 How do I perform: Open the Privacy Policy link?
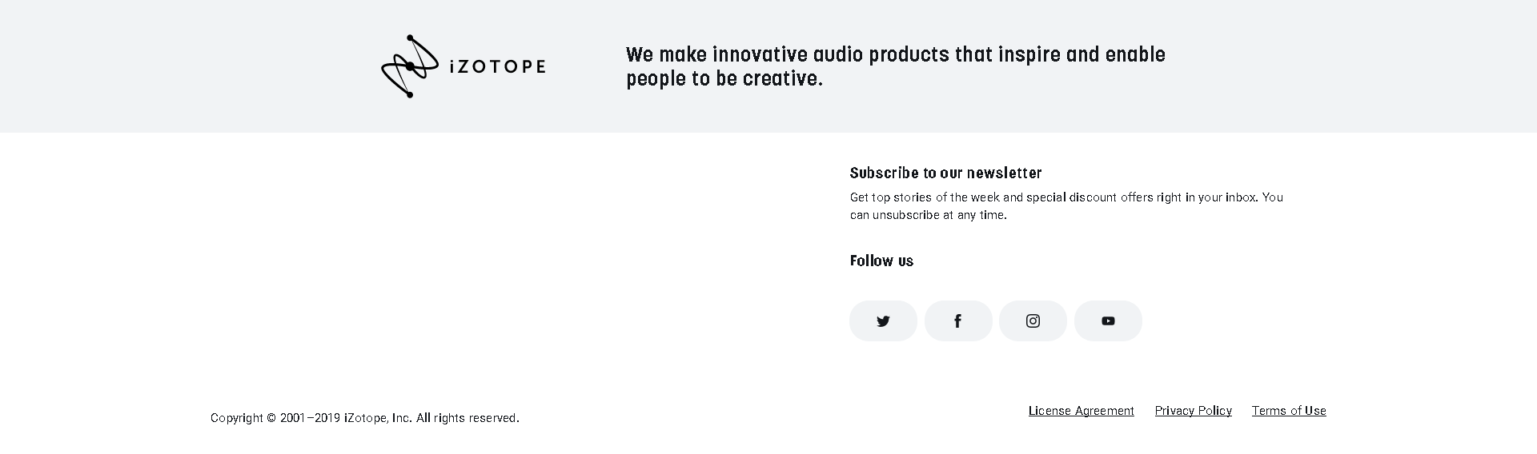[1193, 411]
